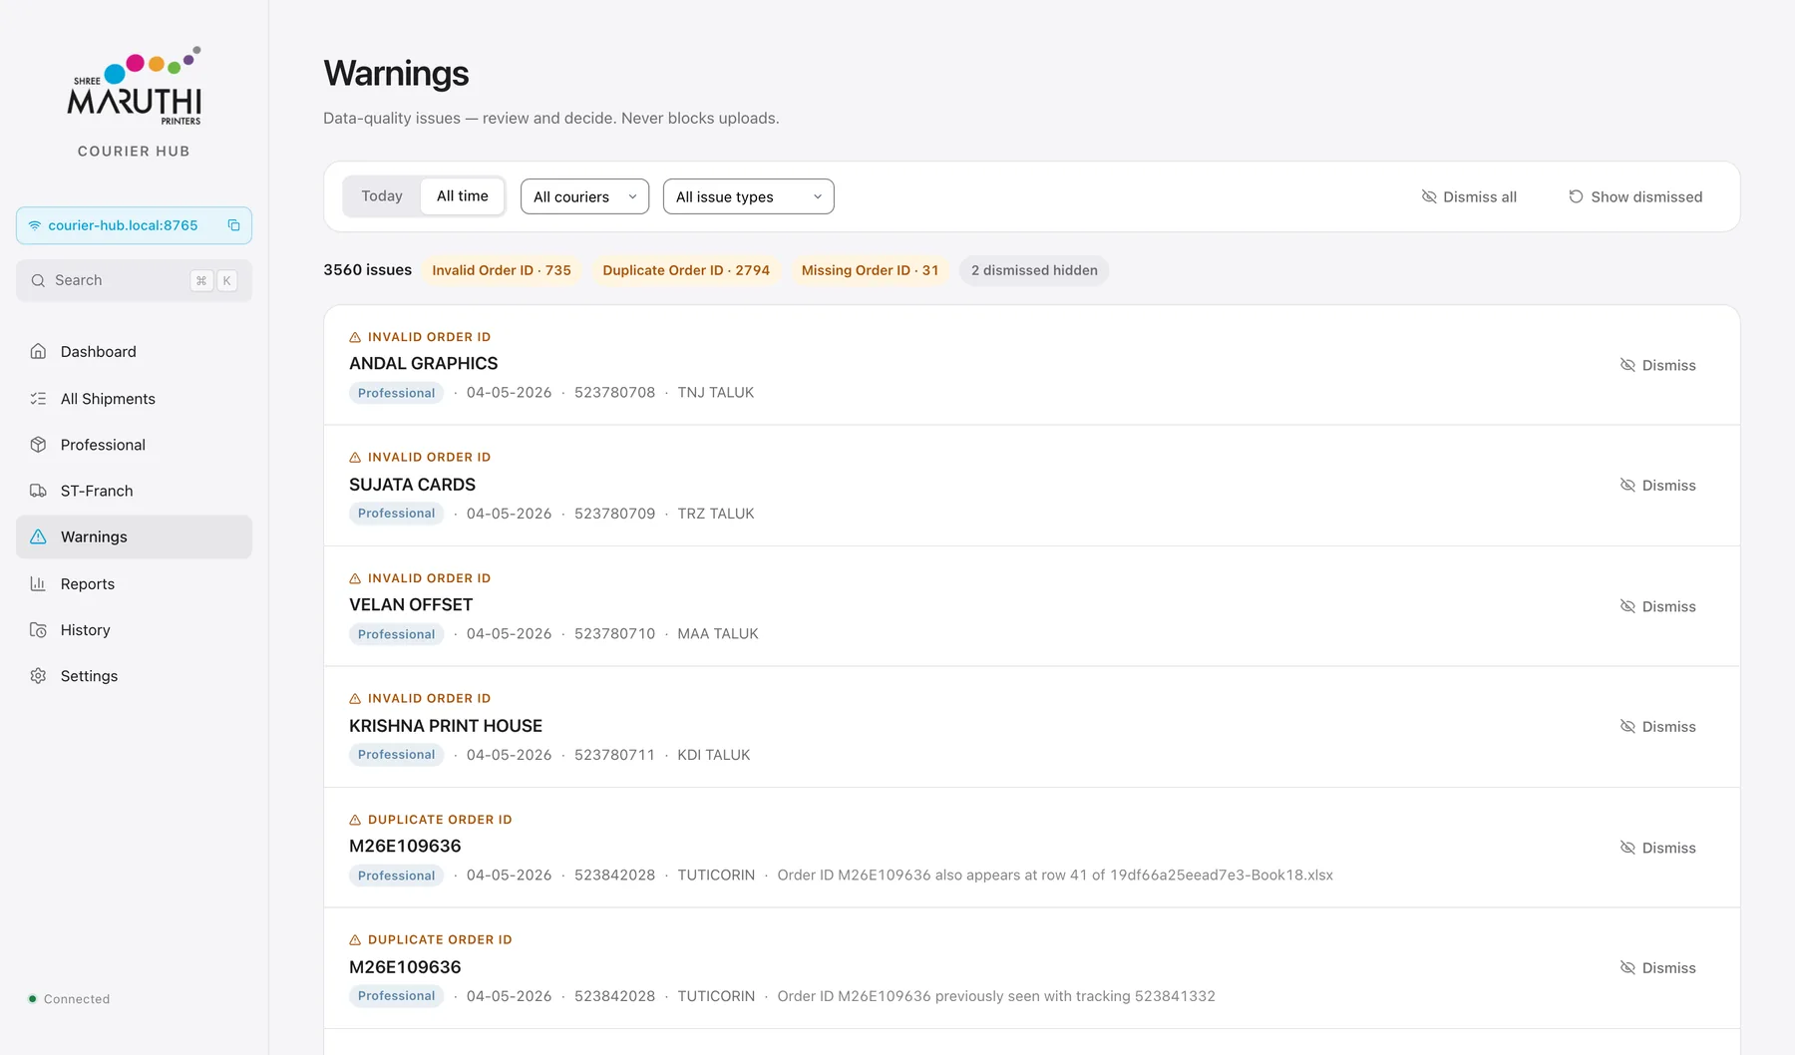Filter by Duplicate Order ID · 2794 chip

[x=686, y=270]
